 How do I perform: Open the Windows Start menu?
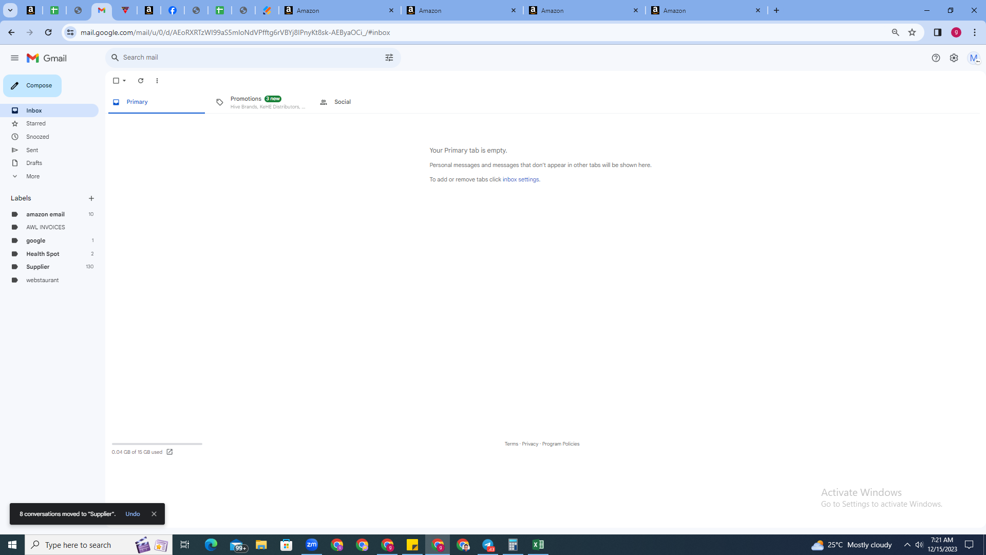point(12,545)
